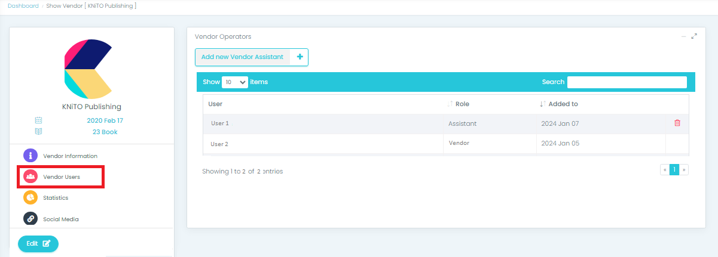The width and height of the screenshot is (718, 257).
Task: Click the Vendor Information info icon
Action: click(x=30, y=156)
